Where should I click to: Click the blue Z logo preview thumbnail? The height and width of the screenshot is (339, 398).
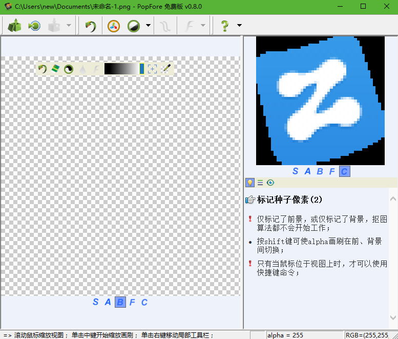coord(320,101)
